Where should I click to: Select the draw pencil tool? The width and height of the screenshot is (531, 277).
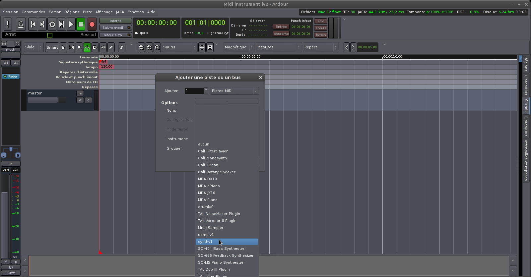click(x=111, y=47)
